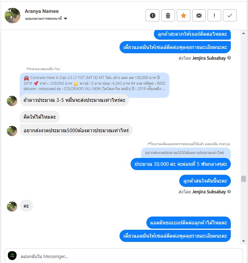Open Aranya Namee's header profile picture
This screenshot has height=263, width=248.
[13, 15]
